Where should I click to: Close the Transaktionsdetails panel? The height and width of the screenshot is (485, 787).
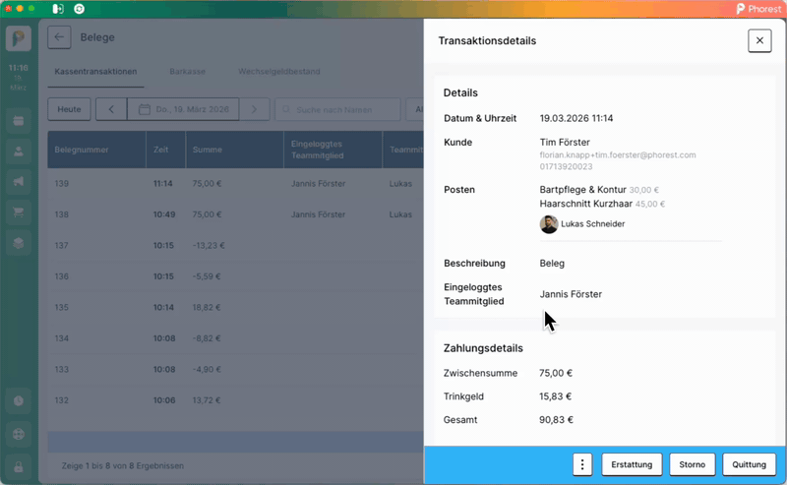pyautogui.click(x=759, y=40)
